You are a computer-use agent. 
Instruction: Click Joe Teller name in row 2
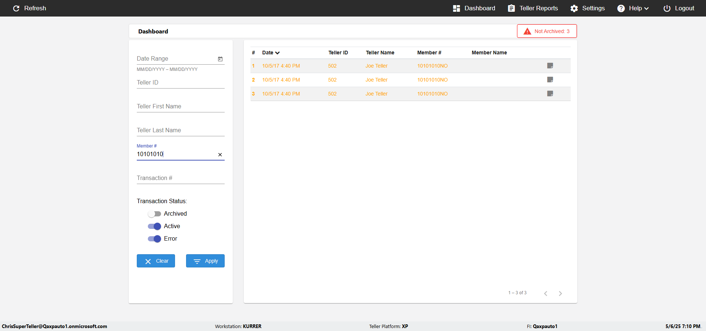click(x=377, y=80)
